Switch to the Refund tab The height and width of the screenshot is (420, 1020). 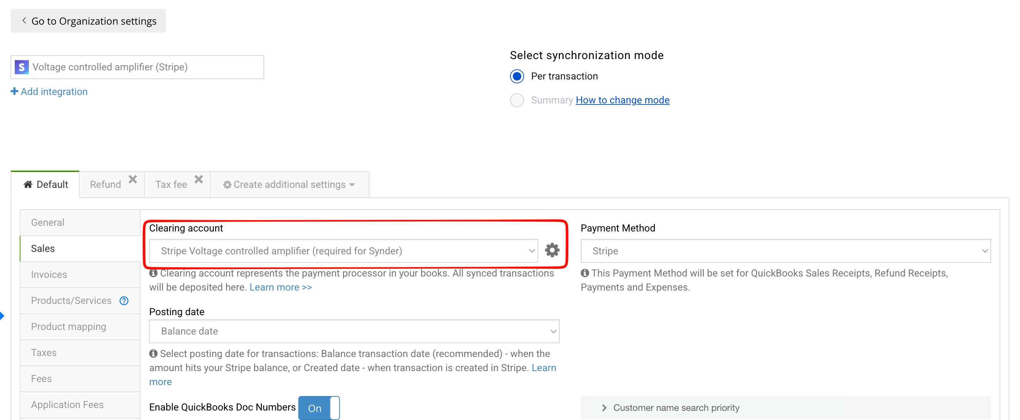[x=105, y=184]
